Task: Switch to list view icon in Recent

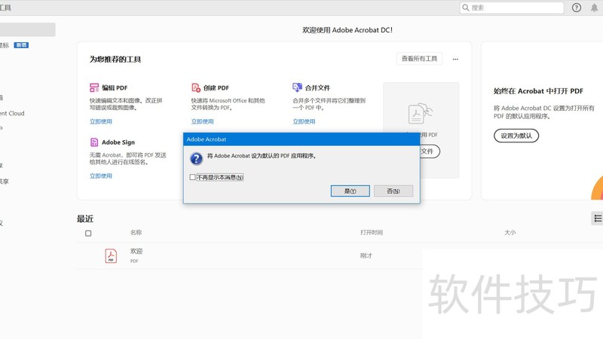Action: click(598, 218)
